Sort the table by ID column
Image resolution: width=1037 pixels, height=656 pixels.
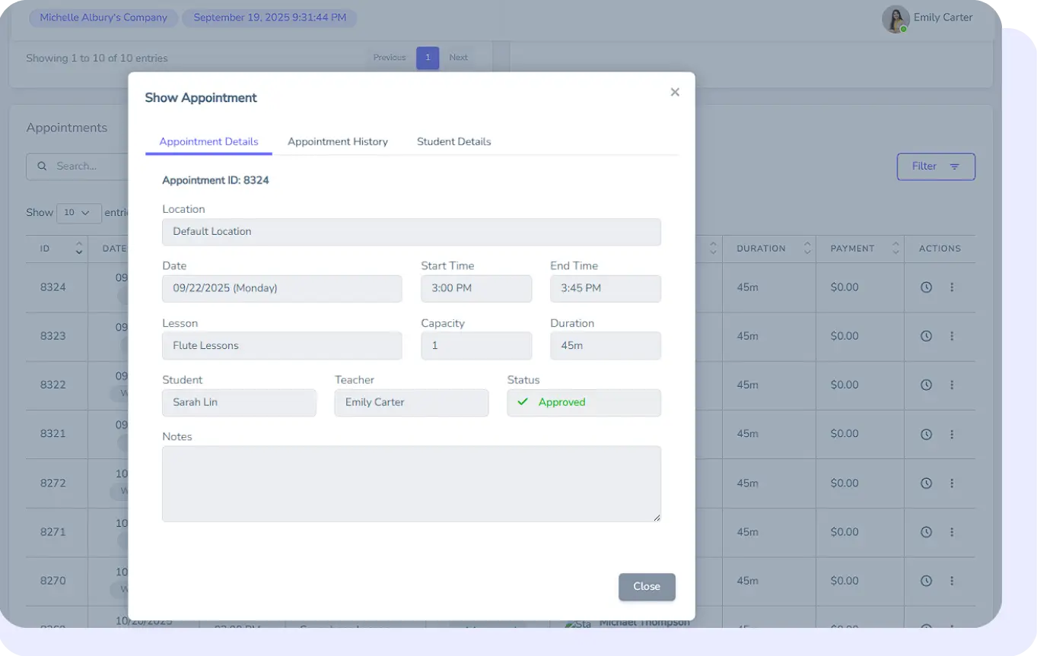[x=78, y=249]
